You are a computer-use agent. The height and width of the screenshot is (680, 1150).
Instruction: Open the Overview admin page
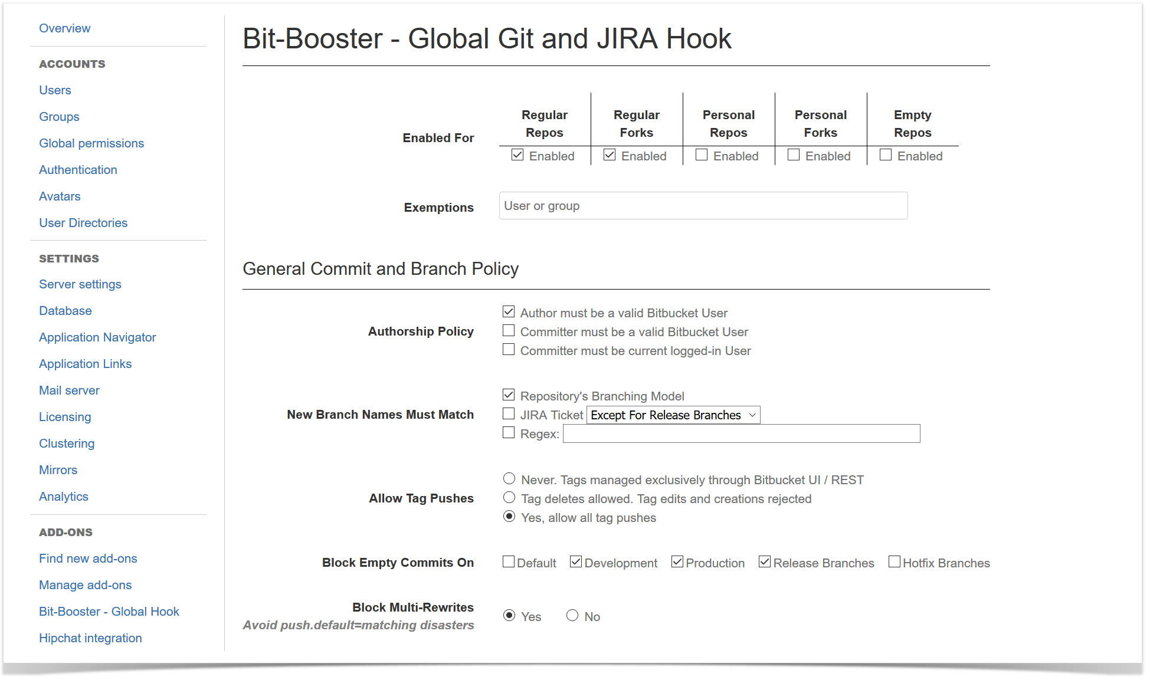point(64,28)
